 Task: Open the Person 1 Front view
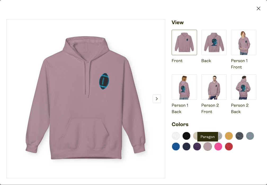coord(243,42)
